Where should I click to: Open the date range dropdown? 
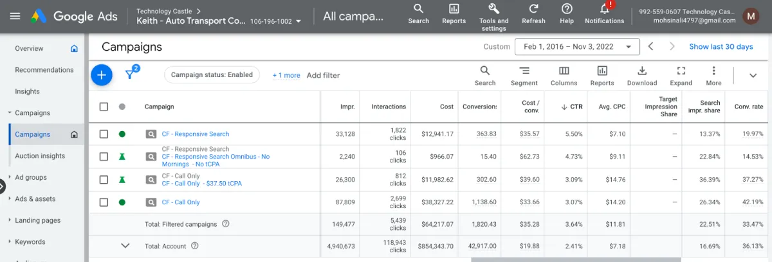(x=577, y=47)
